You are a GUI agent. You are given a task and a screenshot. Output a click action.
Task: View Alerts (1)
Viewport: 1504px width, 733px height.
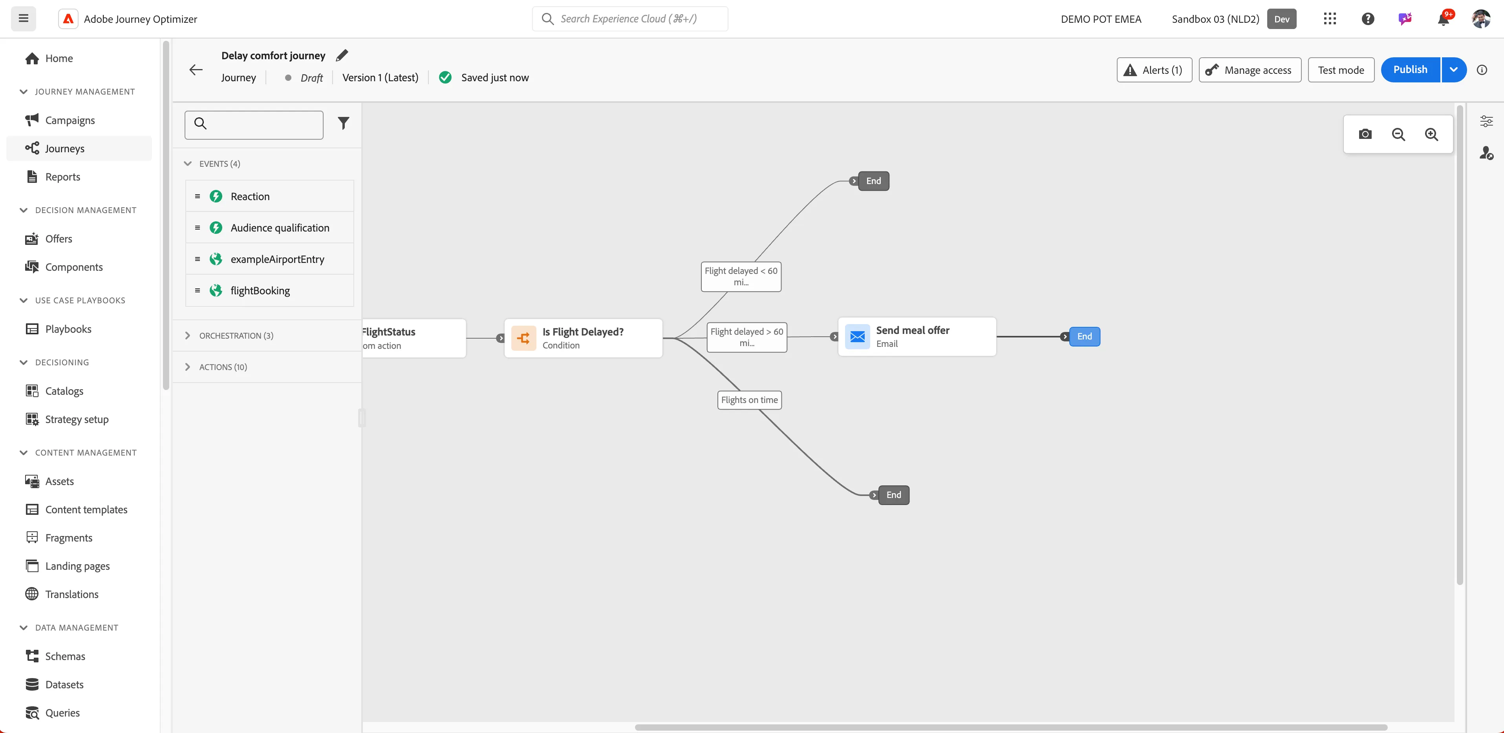tap(1154, 70)
